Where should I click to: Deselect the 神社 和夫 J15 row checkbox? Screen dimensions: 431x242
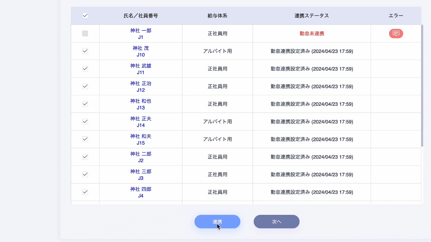coord(85,139)
